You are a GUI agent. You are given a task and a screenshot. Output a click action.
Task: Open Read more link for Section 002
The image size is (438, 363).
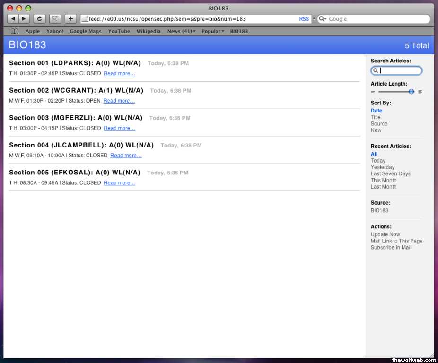pyautogui.click(x=119, y=101)
